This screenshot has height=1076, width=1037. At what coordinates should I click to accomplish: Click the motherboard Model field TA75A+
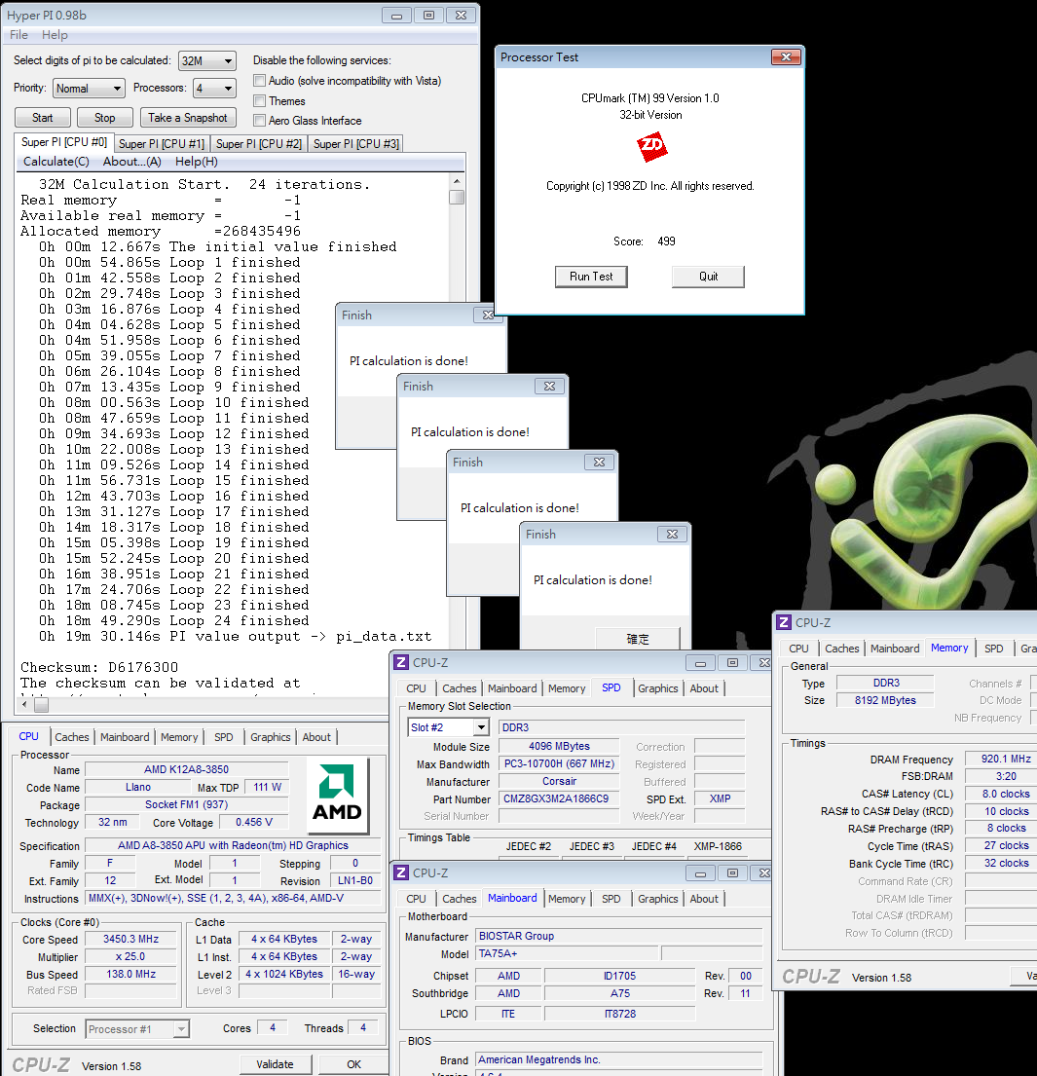point(568,954)
